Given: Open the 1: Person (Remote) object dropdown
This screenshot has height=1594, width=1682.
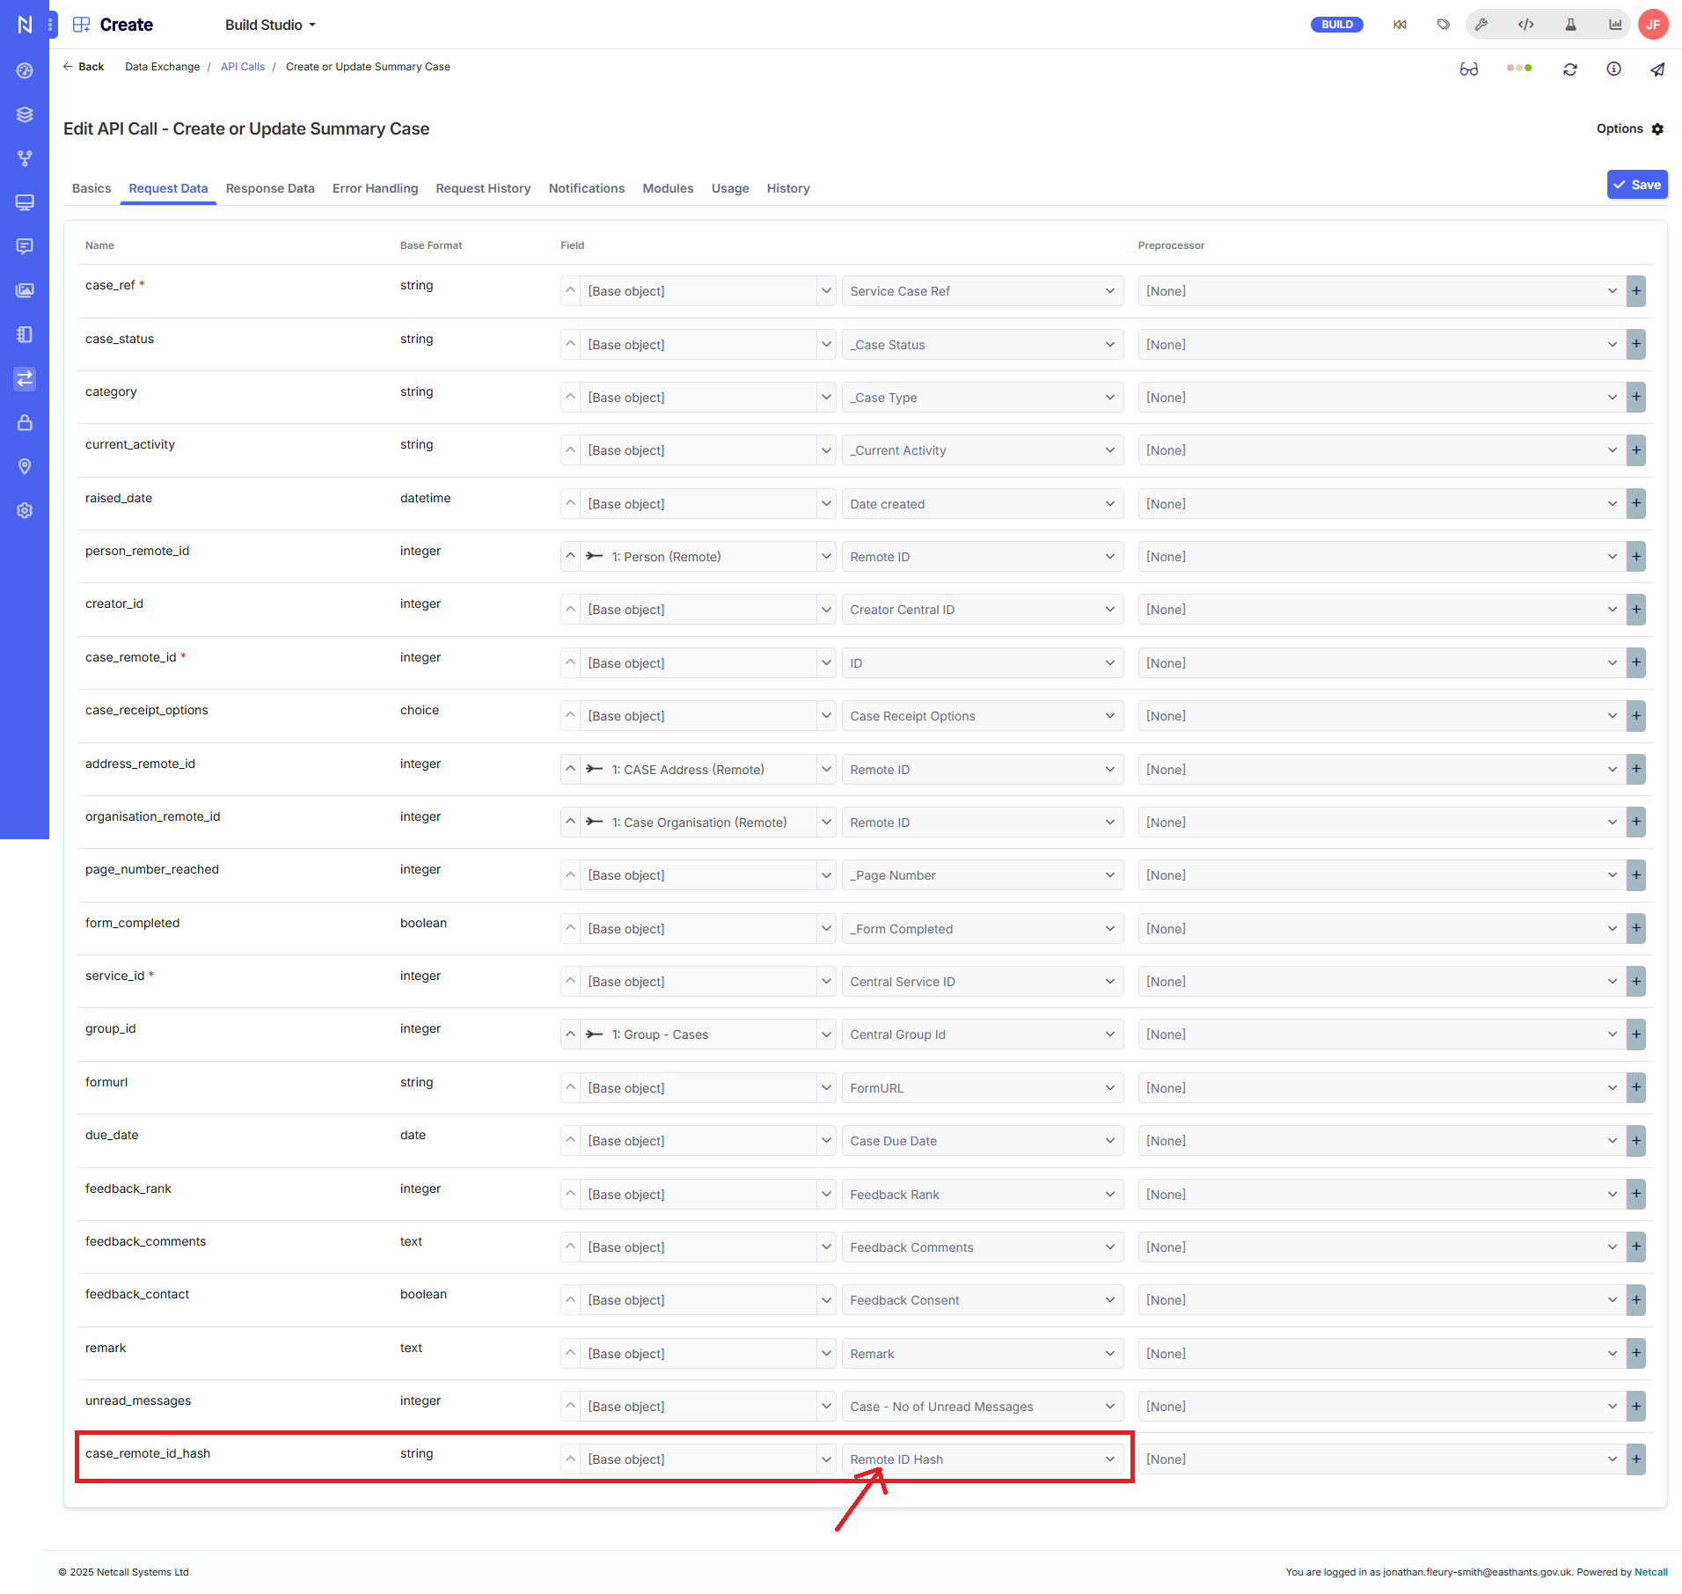Looking at the screenshot, I should pyautogui.click(x=707, y=557).
